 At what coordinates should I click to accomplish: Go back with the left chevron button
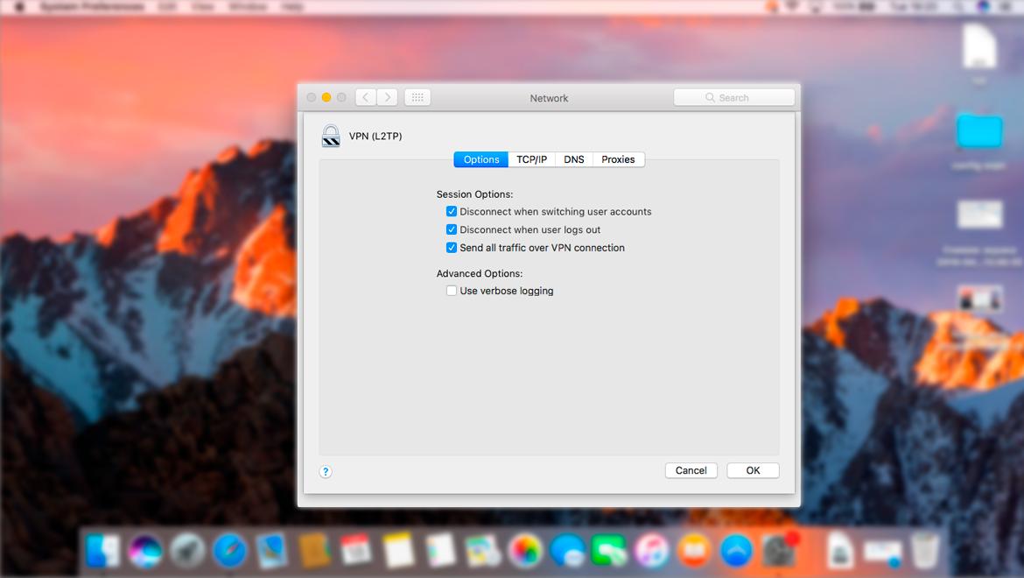click(x=366, y=97)
